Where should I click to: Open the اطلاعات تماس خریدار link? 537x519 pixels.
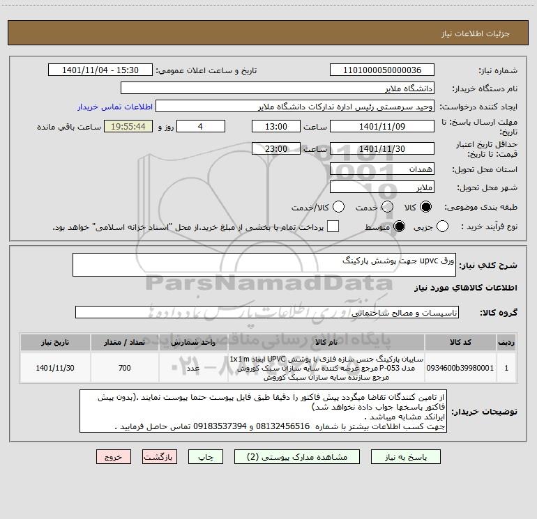click(115, 107)
